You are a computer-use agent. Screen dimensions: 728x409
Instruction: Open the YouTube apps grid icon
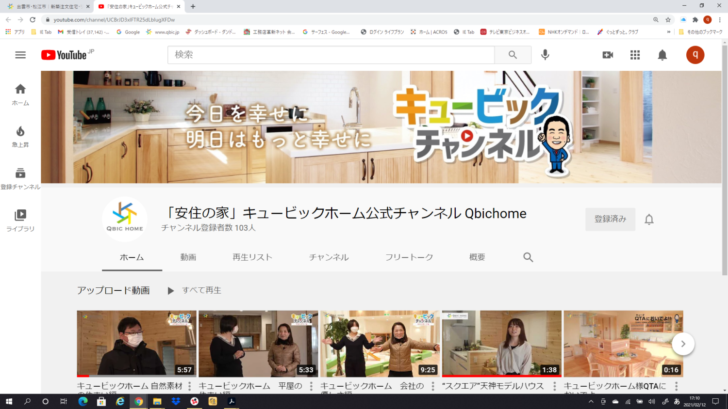tap(635, 55)
